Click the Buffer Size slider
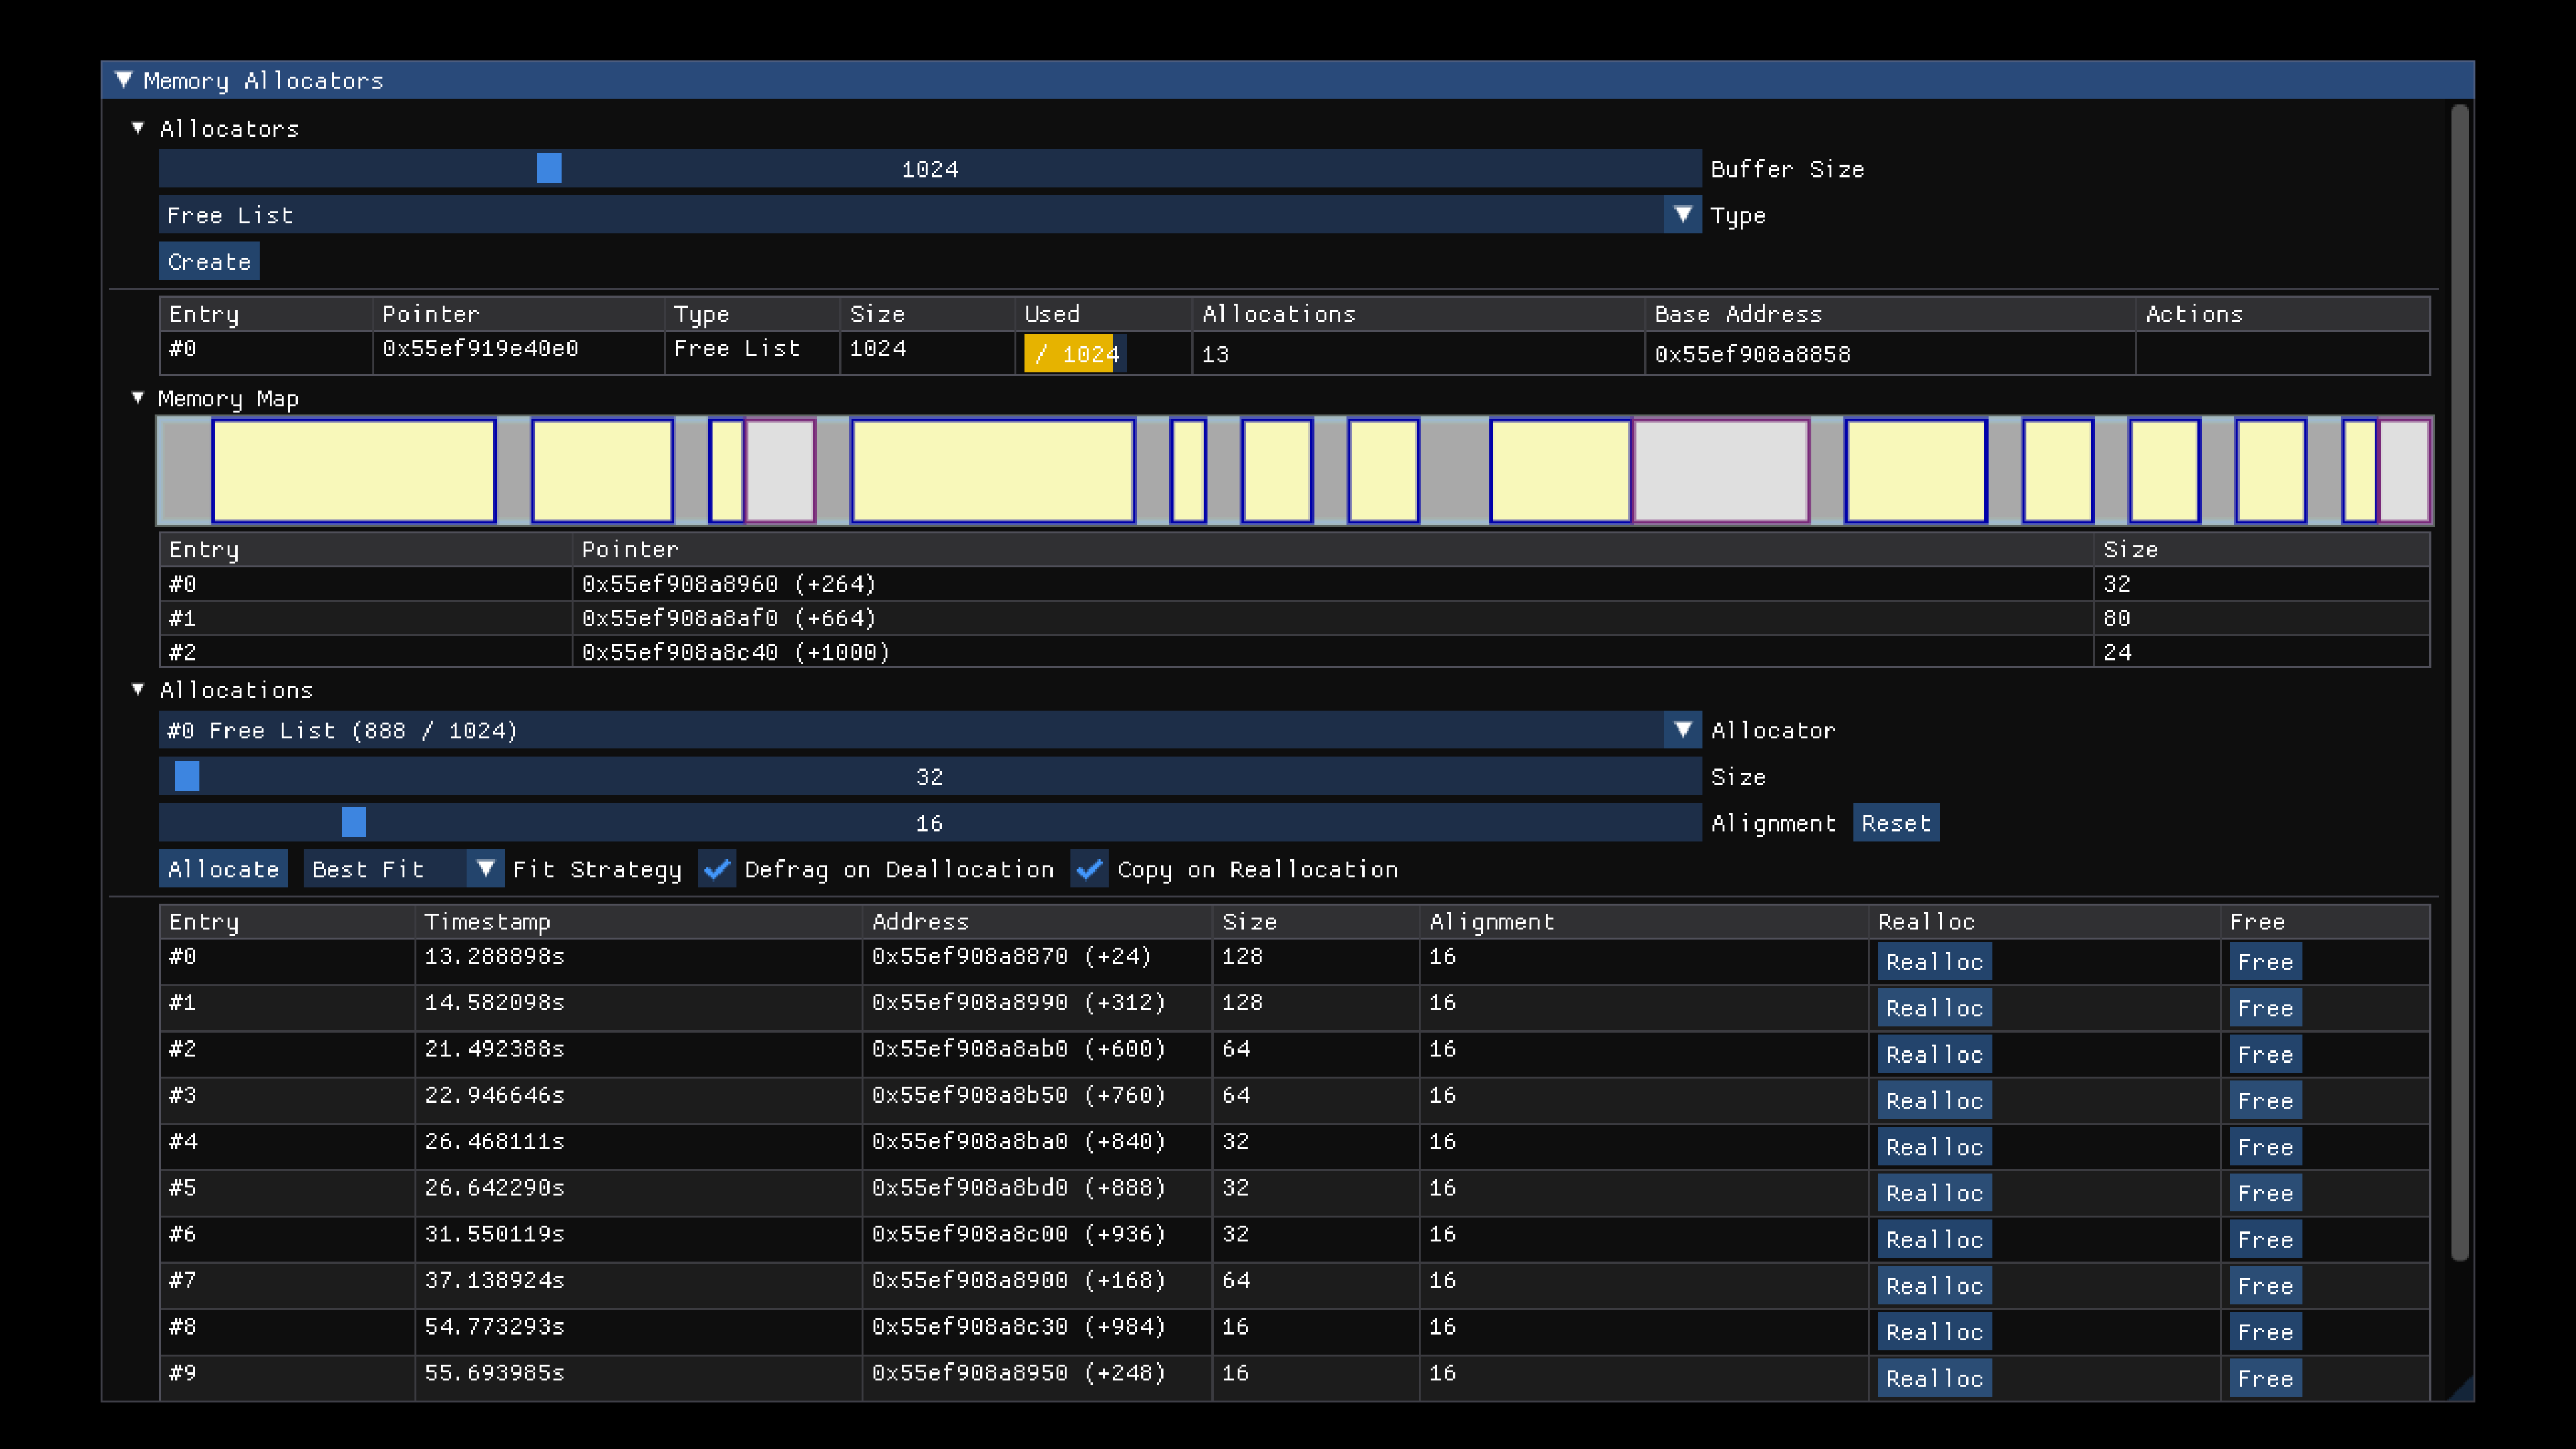The width and height of the screenshot is (2576, 1449). (929, 169)
